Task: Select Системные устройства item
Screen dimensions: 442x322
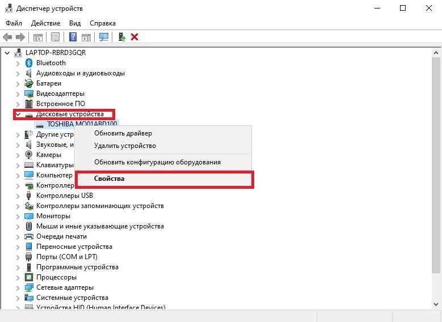Action: pyautogui.click(x=72, y=298)
